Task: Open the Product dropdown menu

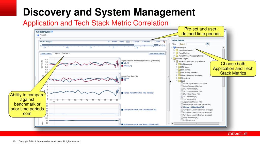Action: point(43,35)
